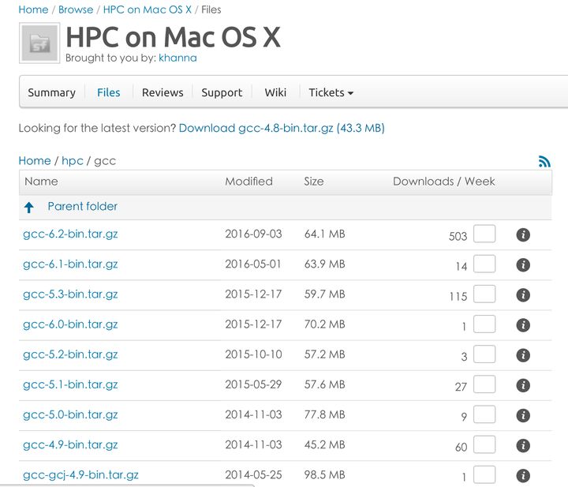The height and width of the screenshot is (487, 568).
Task: Open the Wiki tab
Action: click(x=275, y=92)
